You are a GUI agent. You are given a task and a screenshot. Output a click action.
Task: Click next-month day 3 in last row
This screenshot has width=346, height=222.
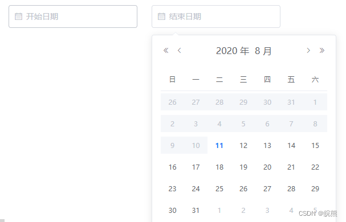pos(267,210)
